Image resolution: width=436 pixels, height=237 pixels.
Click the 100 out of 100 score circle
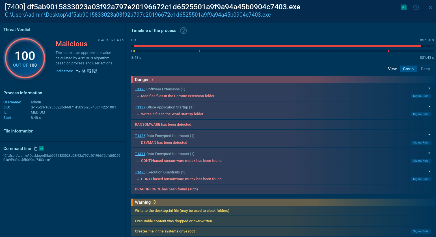25,58
